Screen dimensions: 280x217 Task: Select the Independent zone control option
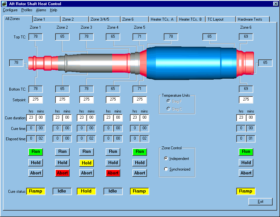[166, 159]
